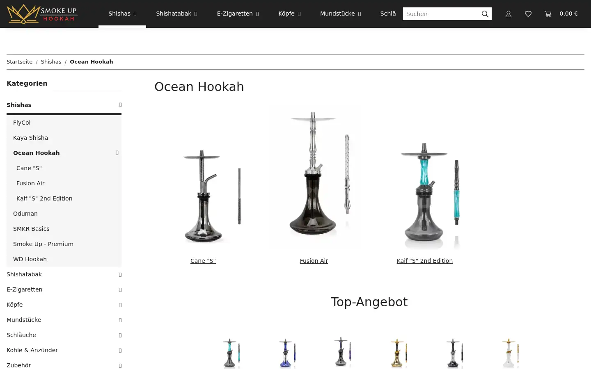The height and width of the screenshot is (369, 591).
Task: Click the gold hookah Top-Angebot thumbnail
Action: (398, 353)
